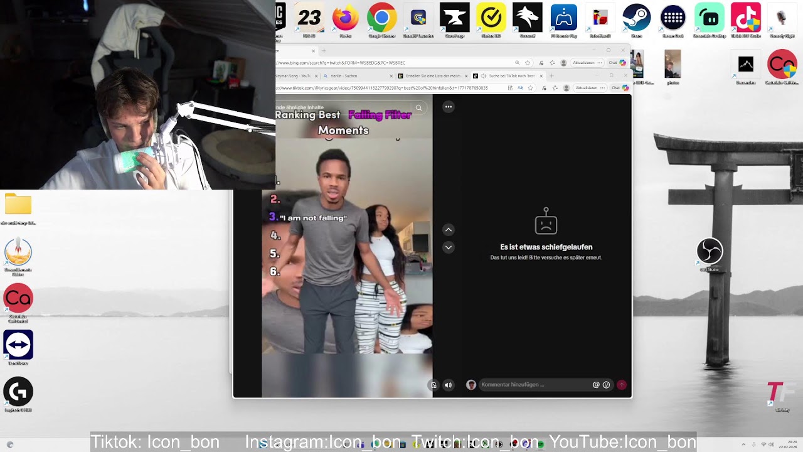
Task: Open the emoji picker in comment box
Action: click(606, 385)
